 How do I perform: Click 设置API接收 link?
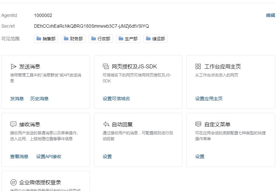49,157
